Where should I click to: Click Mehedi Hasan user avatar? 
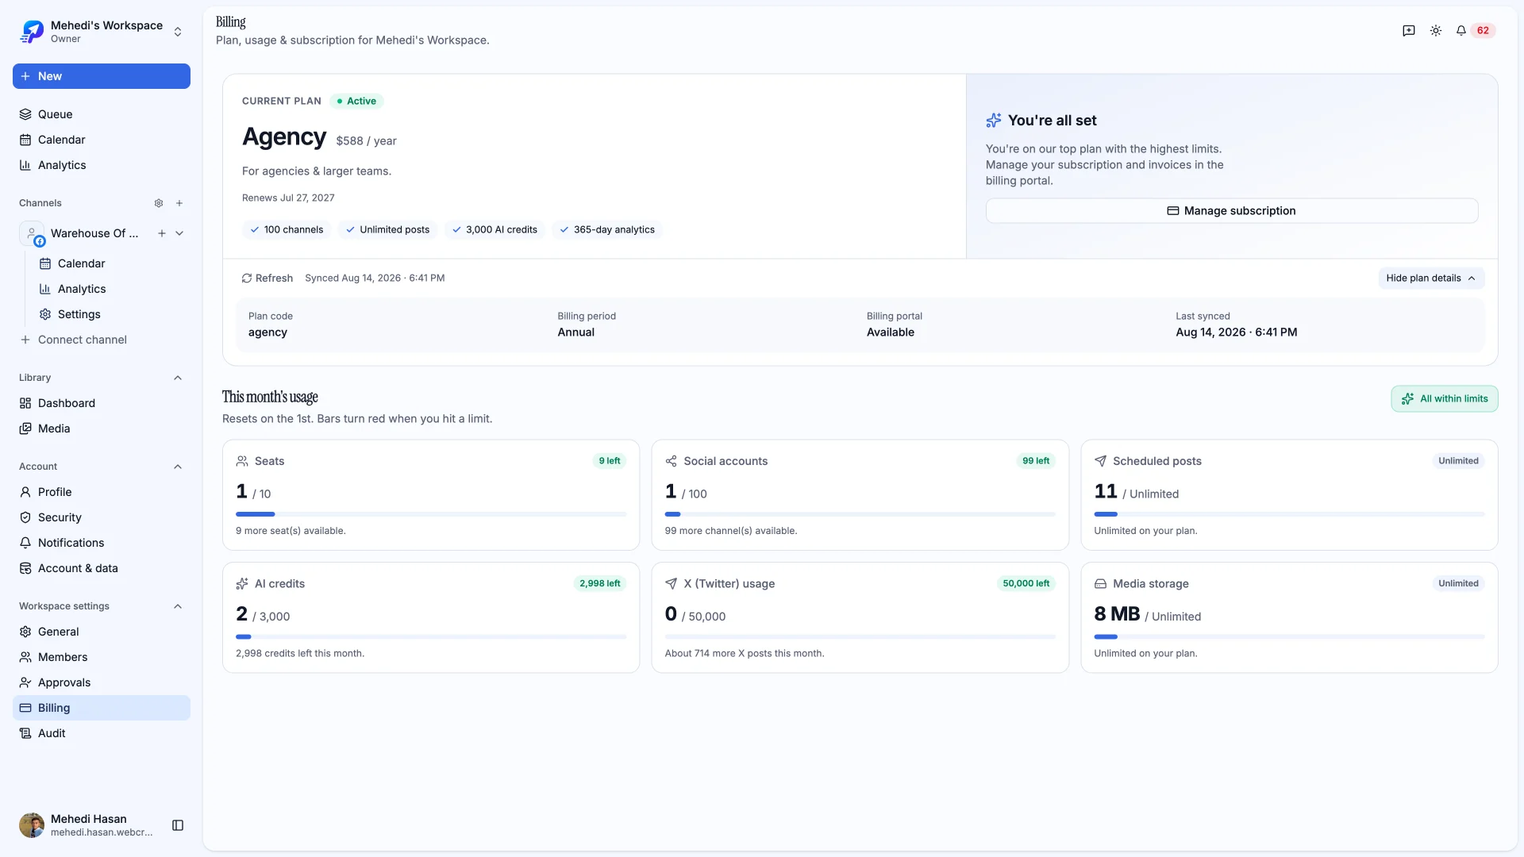(32, 825)
